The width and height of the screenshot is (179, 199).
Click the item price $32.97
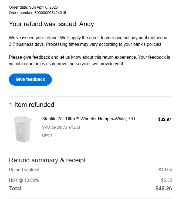click(165, 120)
